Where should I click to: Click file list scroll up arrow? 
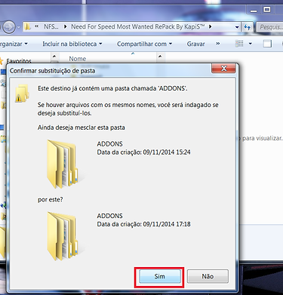[160, 56]
